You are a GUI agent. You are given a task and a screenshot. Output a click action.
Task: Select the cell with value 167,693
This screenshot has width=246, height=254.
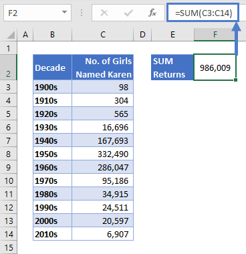click(103, 140)
